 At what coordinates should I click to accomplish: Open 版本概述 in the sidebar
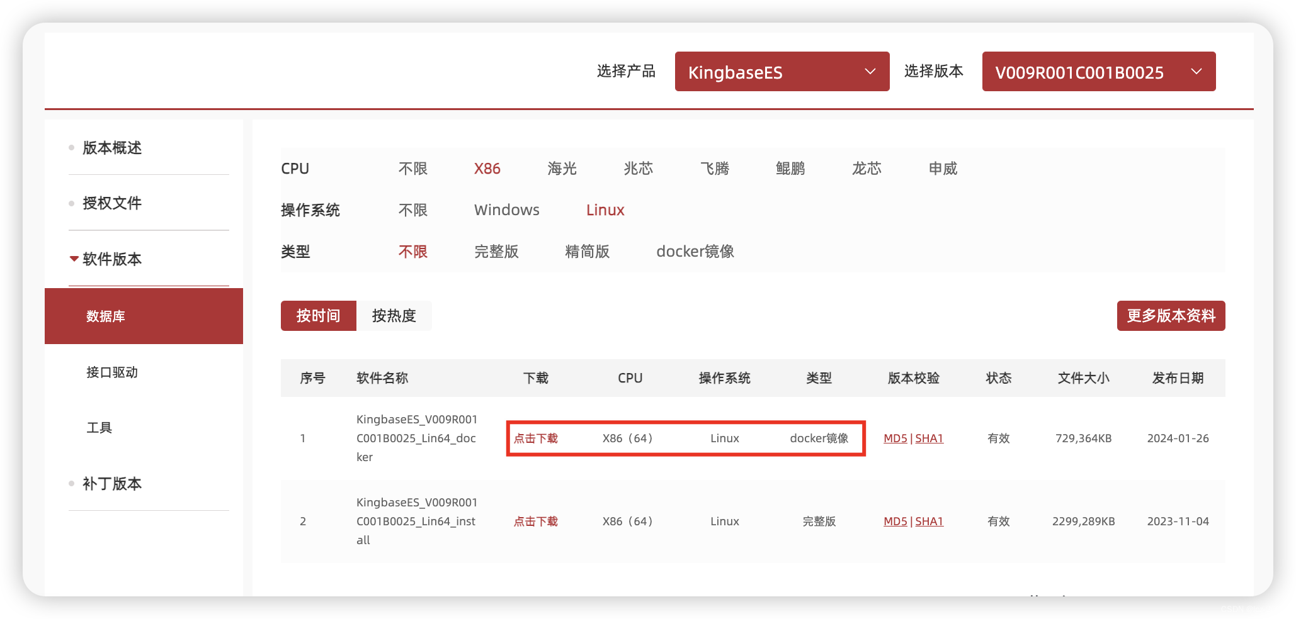pos(111,148)
